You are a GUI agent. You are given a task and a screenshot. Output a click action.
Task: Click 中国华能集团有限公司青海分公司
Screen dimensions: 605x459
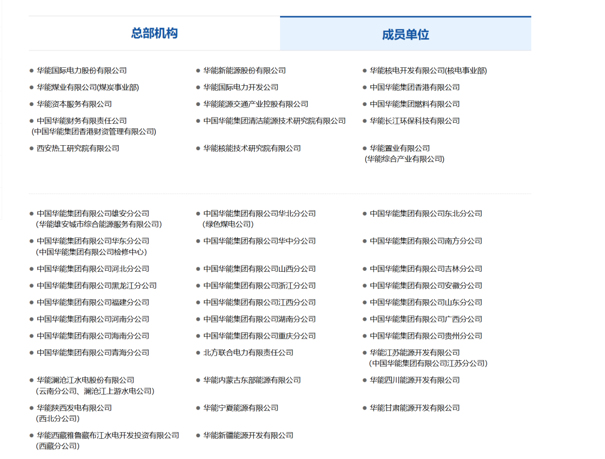click(93, 353)
